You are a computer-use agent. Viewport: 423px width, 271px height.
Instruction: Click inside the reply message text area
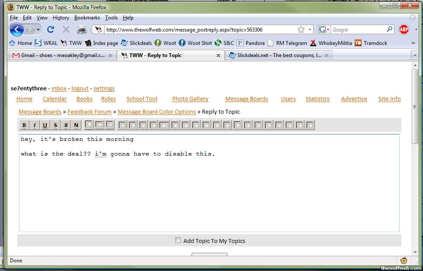coord(209,190)
